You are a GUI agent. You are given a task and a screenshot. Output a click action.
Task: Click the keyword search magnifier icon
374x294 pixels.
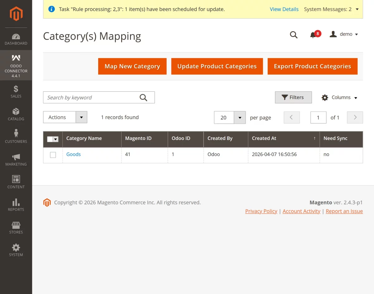click(x=143, y=98)
